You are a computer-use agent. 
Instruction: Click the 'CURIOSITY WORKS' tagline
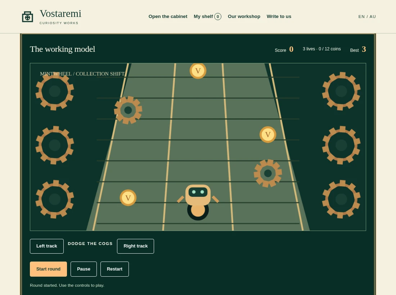(59, 23)
